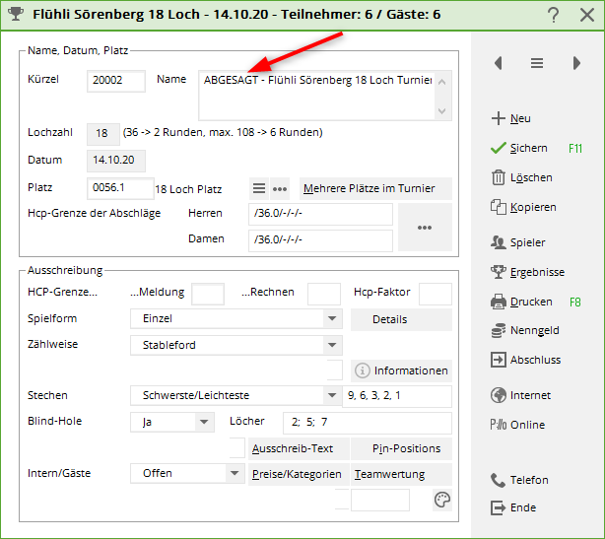Click Mehrere Plätze im Turnier button
Screen dimensions: 605x539
point(375,188)
